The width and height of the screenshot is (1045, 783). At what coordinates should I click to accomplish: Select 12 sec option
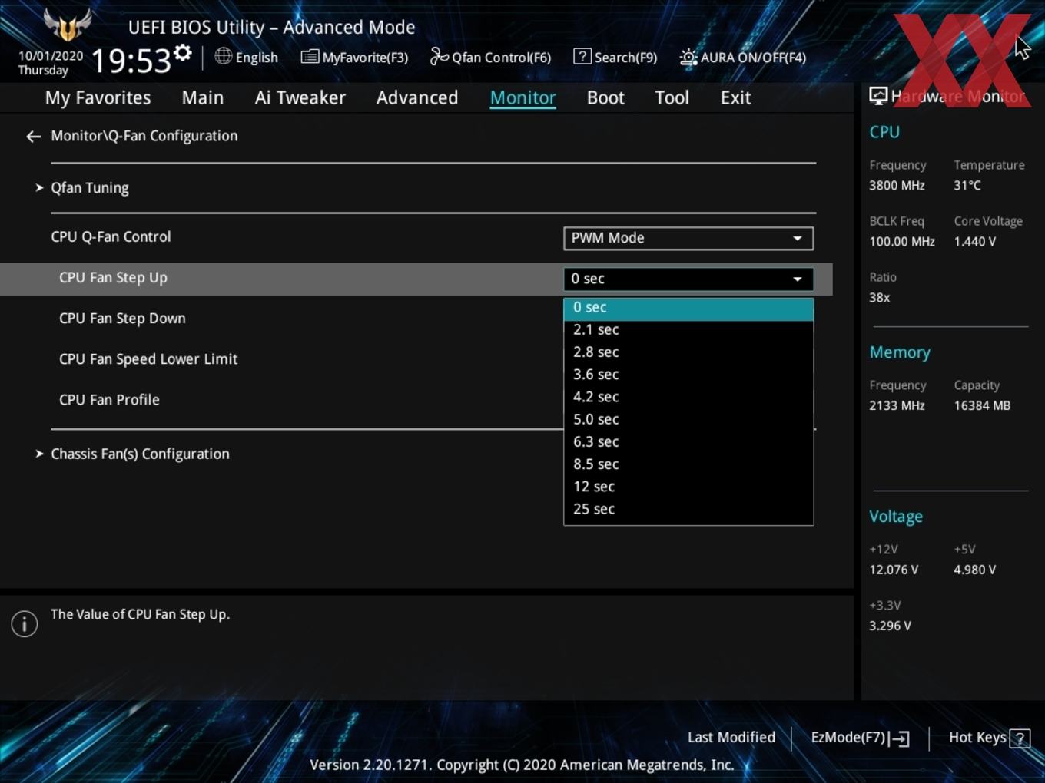click(688, 487)
